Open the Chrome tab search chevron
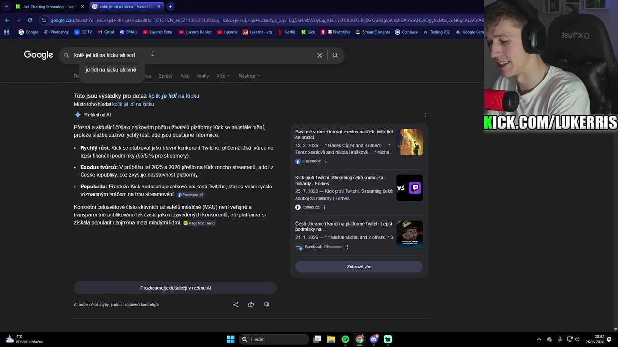 [x=6, y=7]
